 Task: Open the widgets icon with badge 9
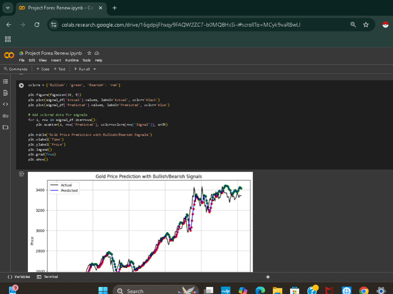(x=13, y=290)
